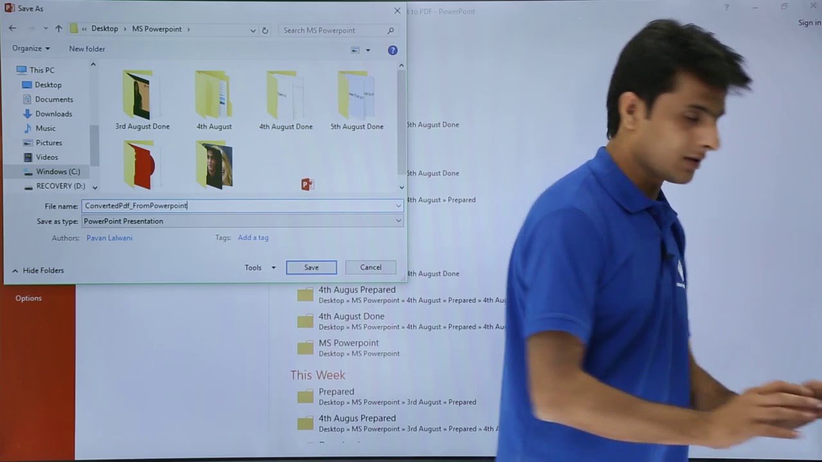The width and height of the screenshot is (822, 462).
Task: Open the File name dropdown arrow
Action: (x=398, y=206)
